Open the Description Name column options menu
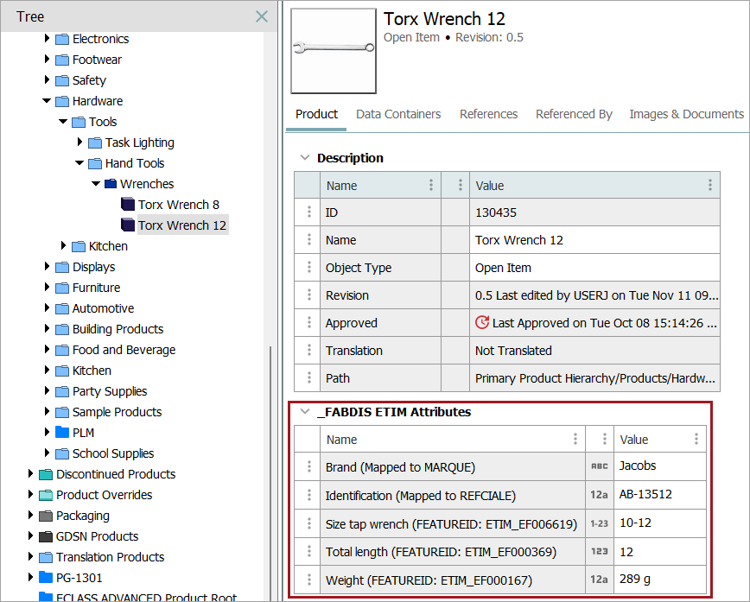The width and height of the screenshot is (750, 602). (x=431, y=185)
